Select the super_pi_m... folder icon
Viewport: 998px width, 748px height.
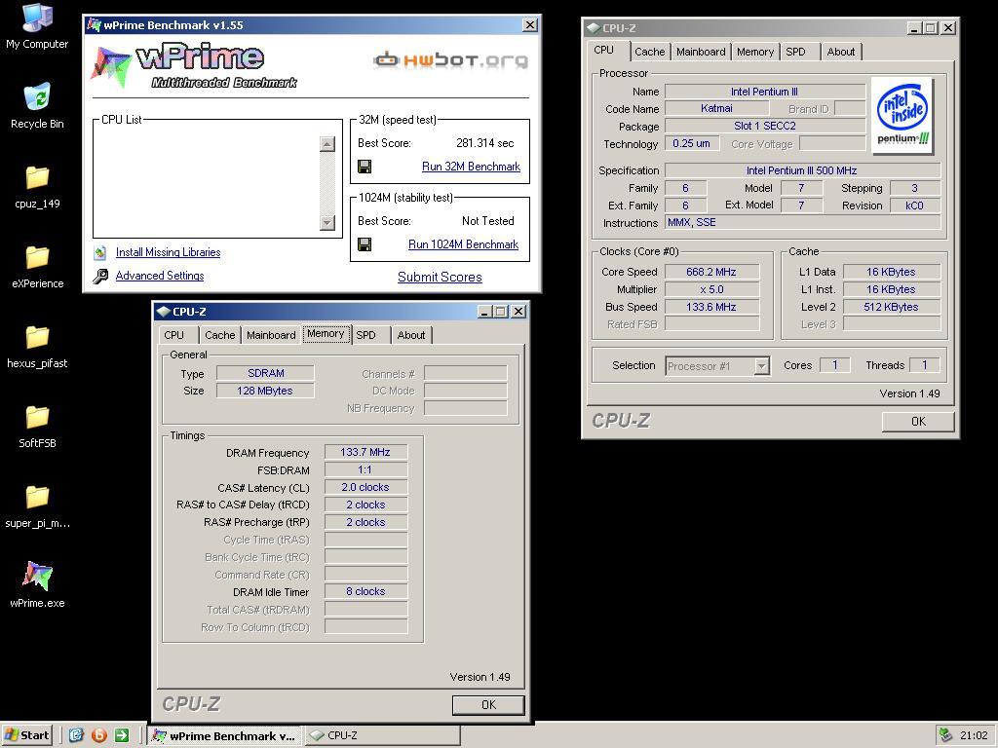37,497
